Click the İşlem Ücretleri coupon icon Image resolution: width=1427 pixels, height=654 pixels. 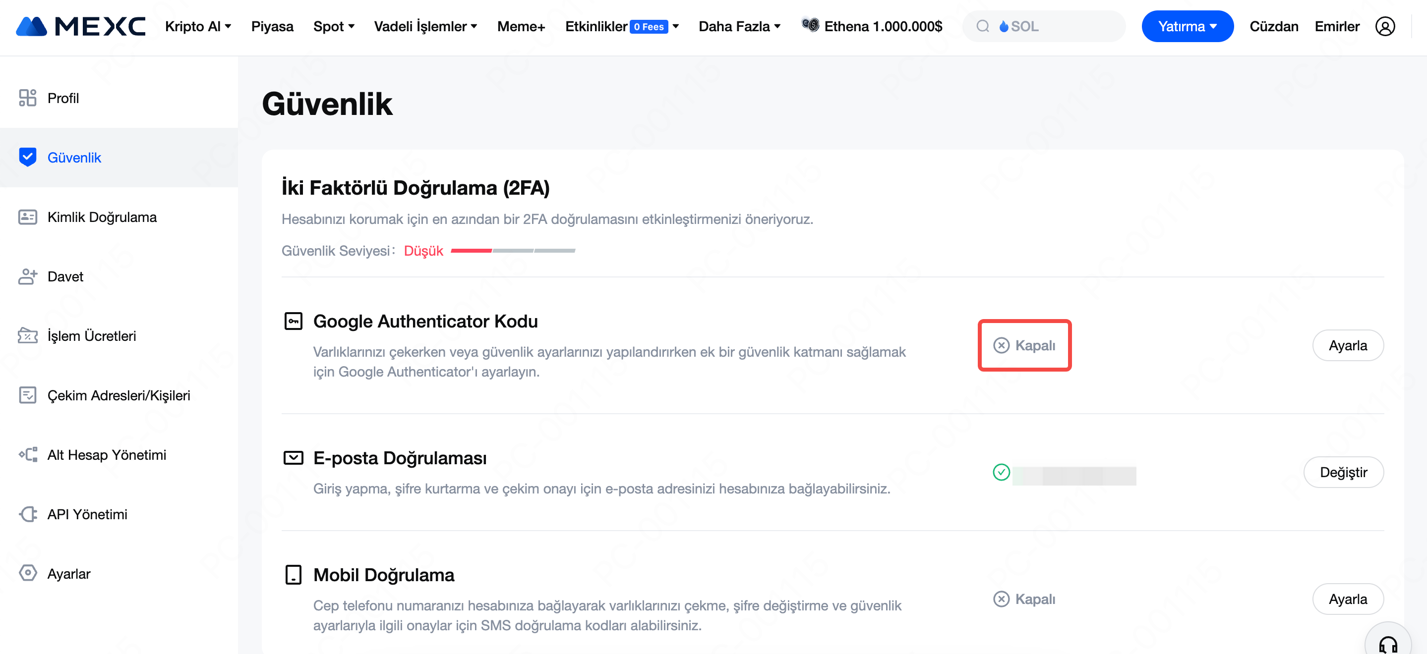[28, 335]
